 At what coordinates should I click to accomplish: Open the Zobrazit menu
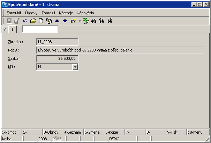(x=48, y=13)
